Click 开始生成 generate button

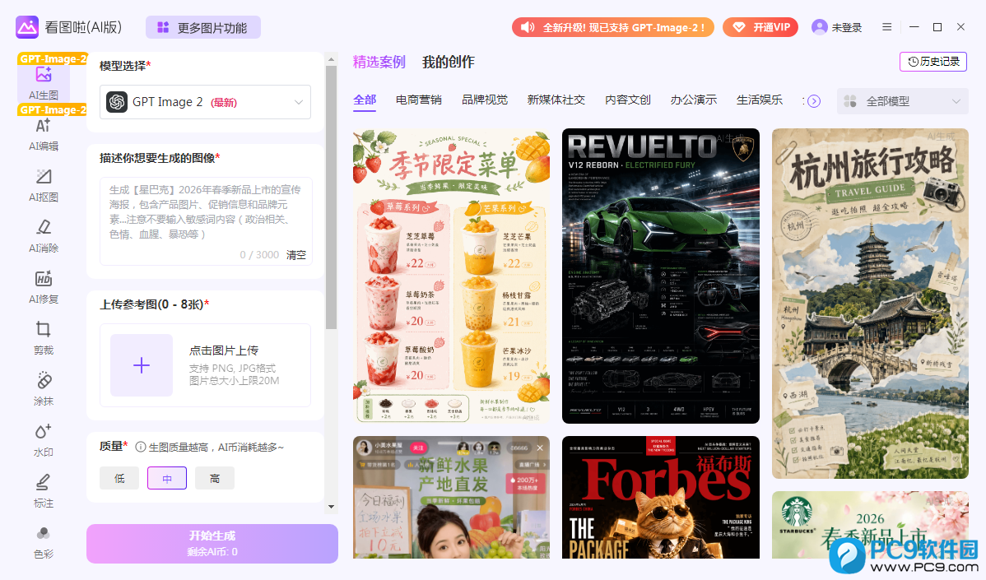pos(212,544)
